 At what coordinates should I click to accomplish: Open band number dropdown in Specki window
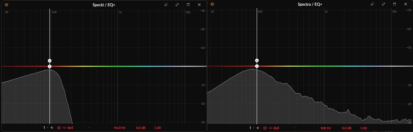(46, 128)
